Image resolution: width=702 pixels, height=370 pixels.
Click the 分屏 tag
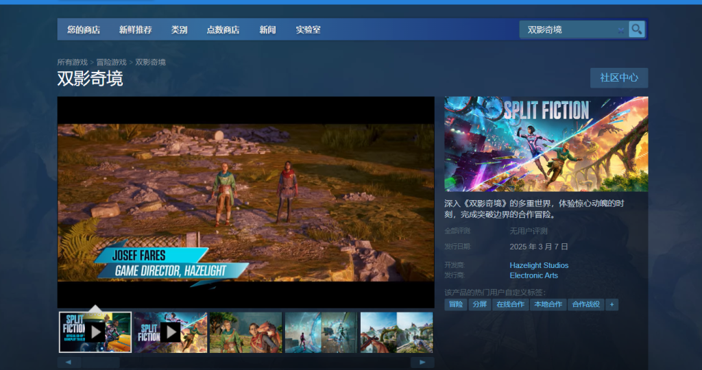pyautogui.click(x=479, y=305)
